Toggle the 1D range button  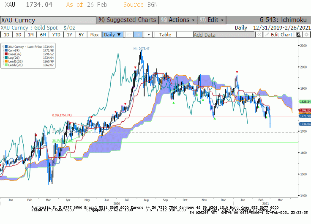6,35
